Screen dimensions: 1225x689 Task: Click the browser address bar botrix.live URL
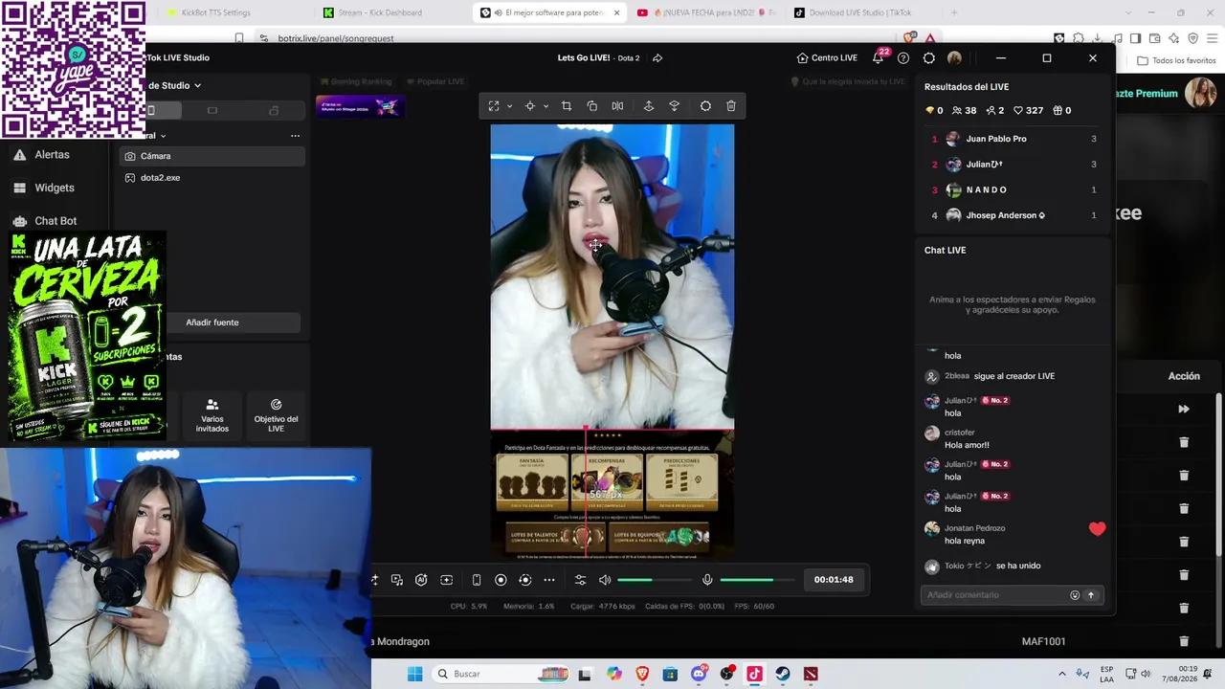[x=336, y=38]
